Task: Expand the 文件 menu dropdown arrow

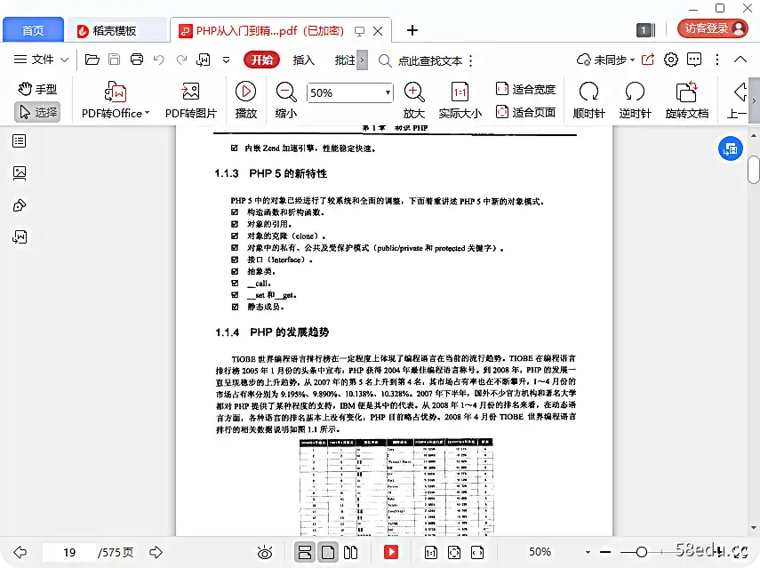Action: [64, 60]
